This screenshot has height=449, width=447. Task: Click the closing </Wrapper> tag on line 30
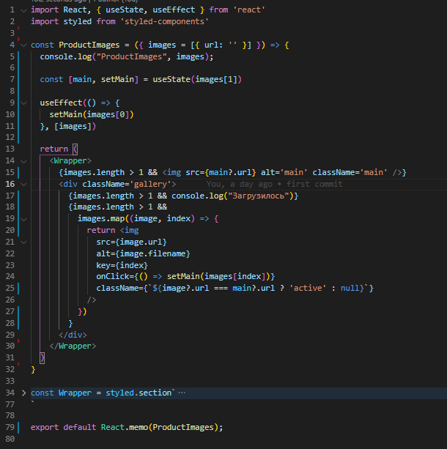73,346
